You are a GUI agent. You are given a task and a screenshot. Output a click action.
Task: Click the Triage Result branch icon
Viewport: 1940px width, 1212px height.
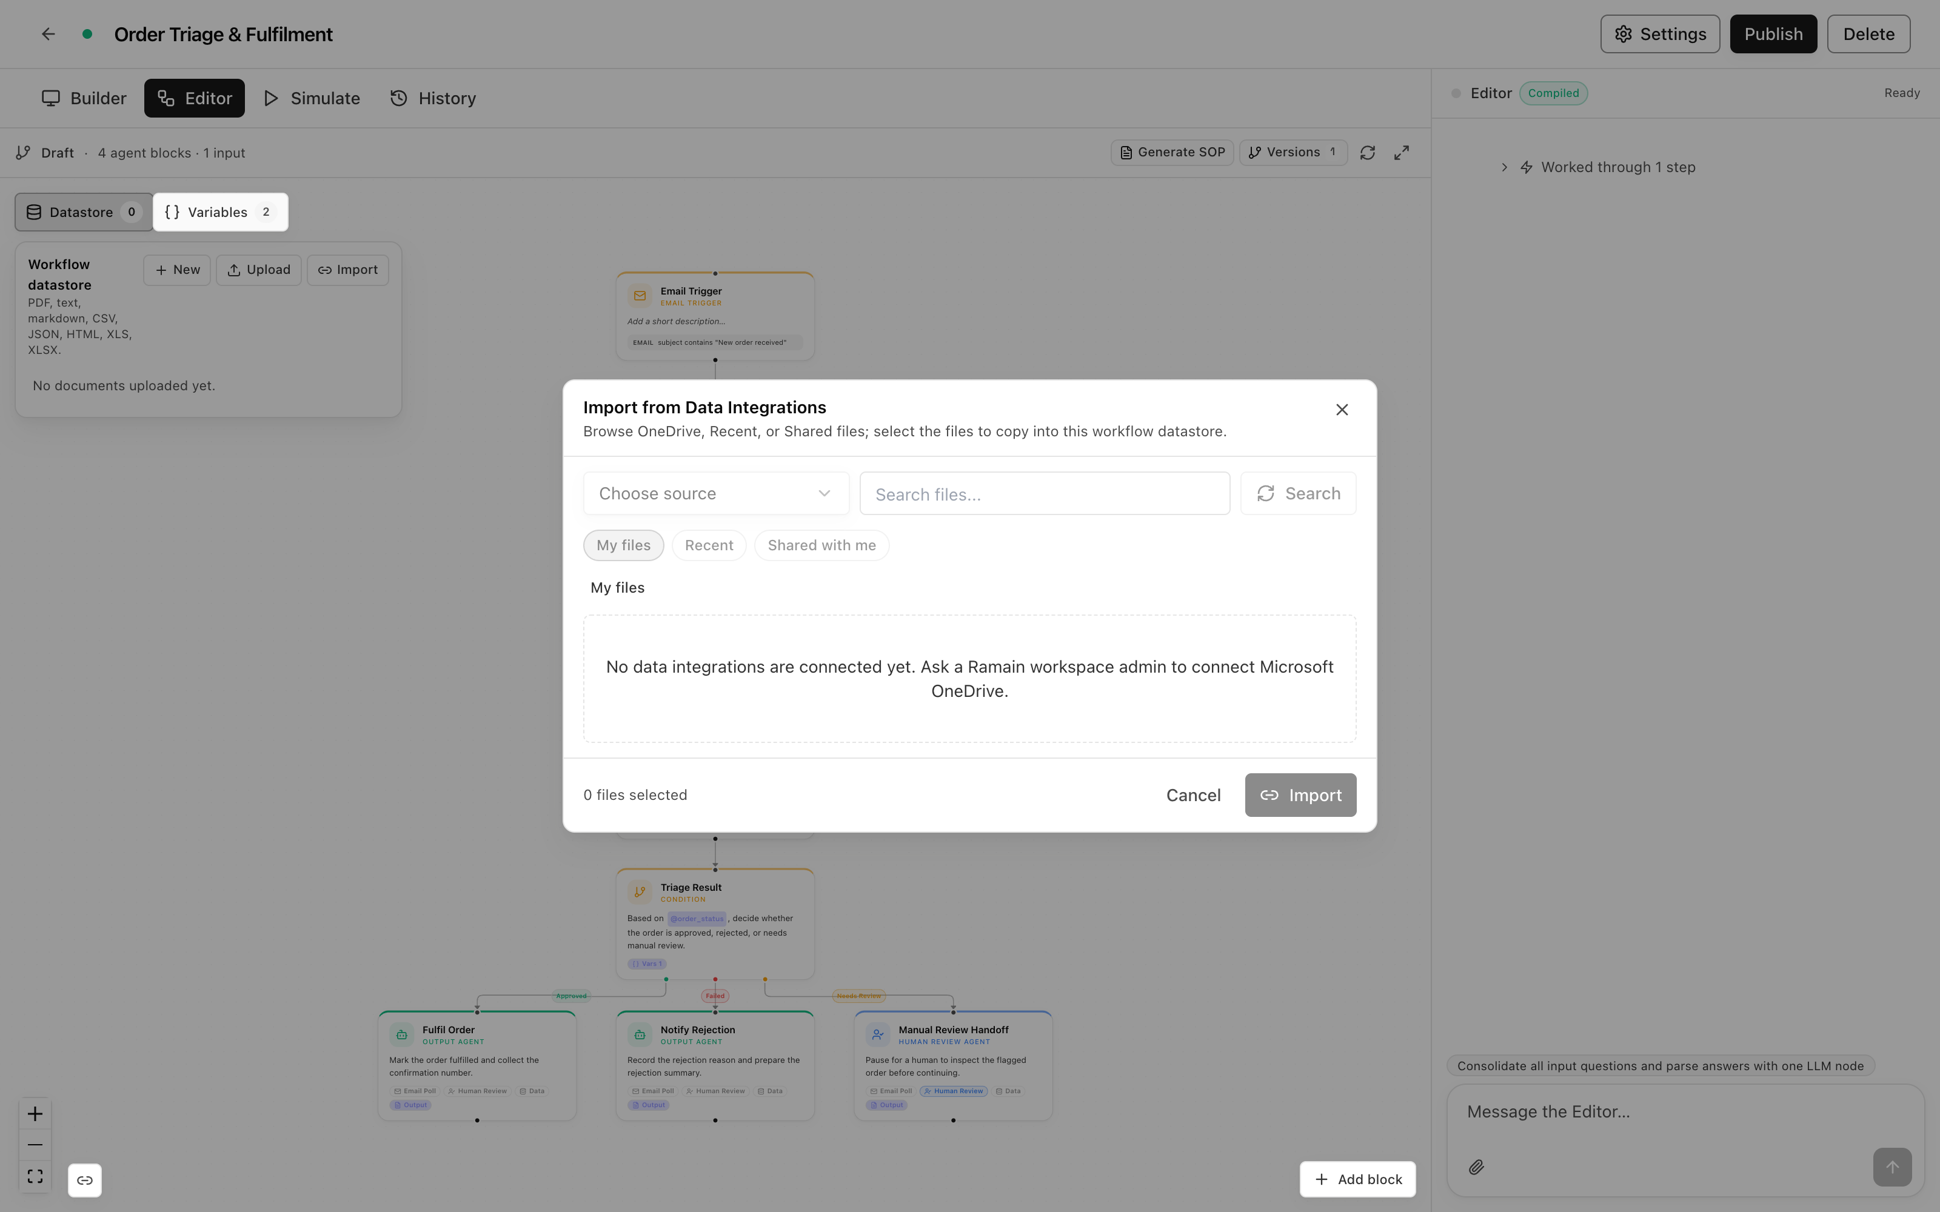[639, 891]
